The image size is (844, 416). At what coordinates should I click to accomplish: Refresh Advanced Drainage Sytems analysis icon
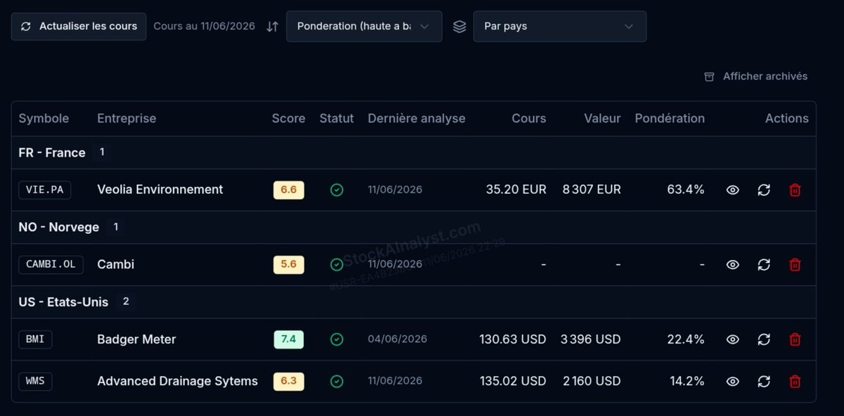pos(764,381)
